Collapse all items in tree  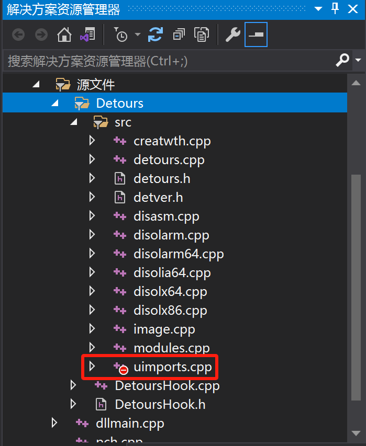[x=179, y=35]
